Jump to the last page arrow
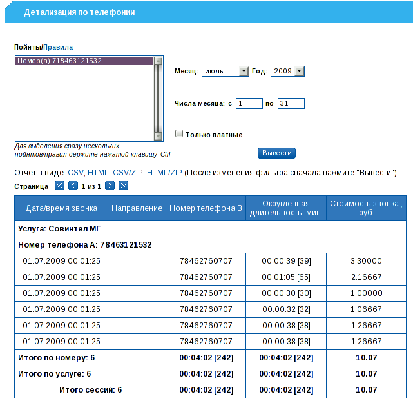The width and height of the screenshot is (413, 401). (124, 186)
